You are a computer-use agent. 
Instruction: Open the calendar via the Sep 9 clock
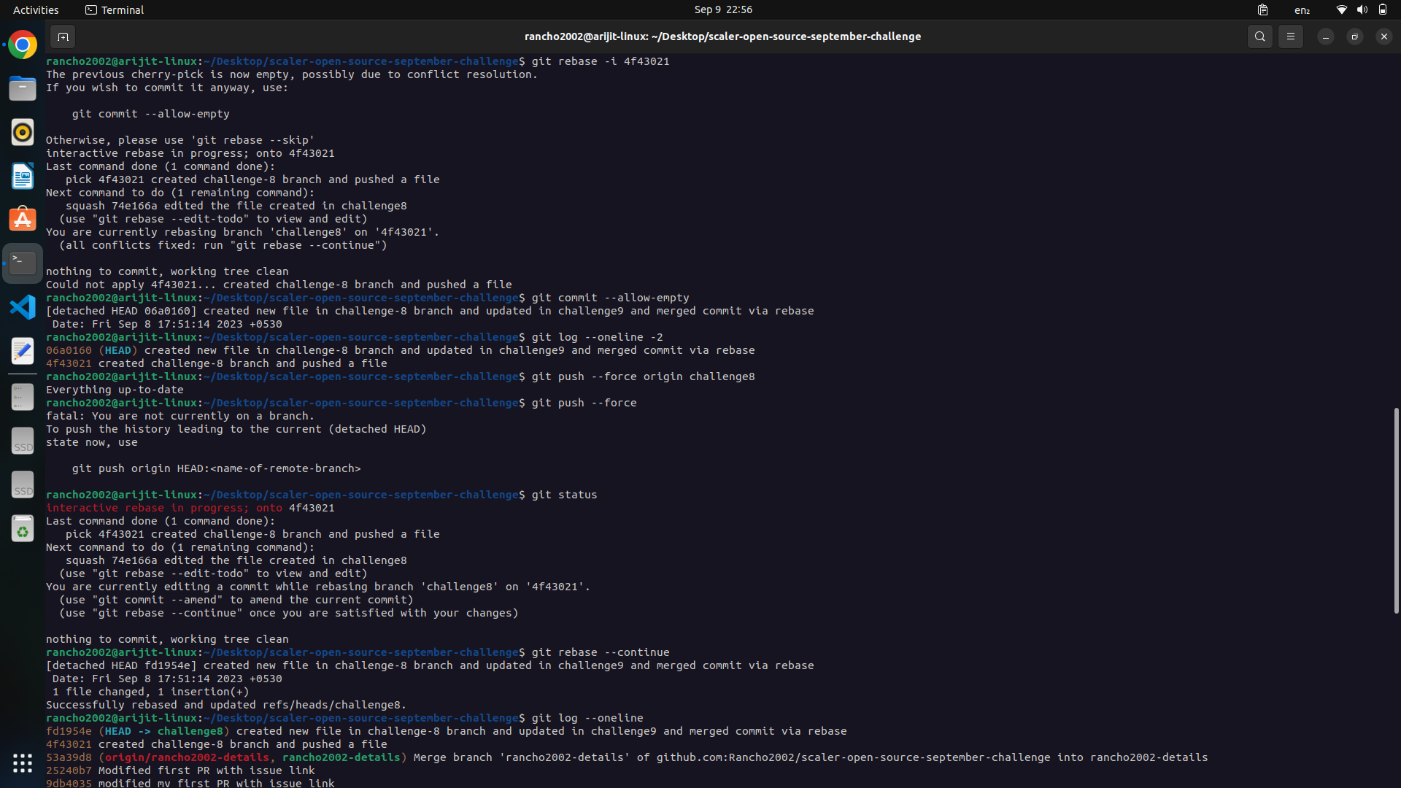tap(723, 10)
